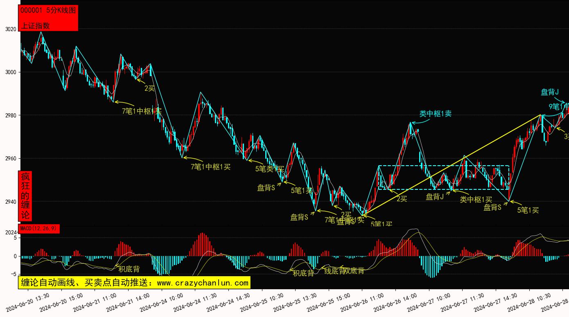This screenshot has width=569, height=317.
Task: Click the vertical 疯狂的缠论 watermark box
Action: (x=25, y=196)
